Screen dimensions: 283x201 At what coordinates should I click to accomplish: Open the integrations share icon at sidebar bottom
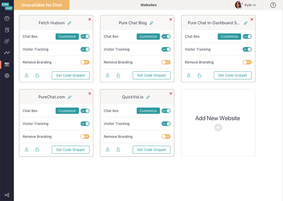(7, 195)
